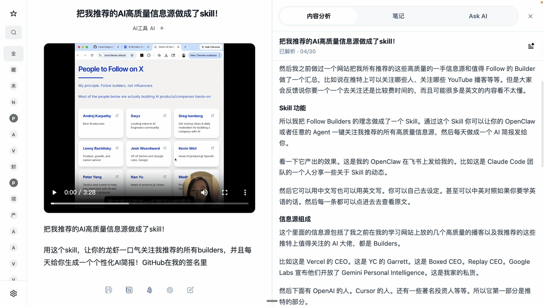544x306 pixels.
Task: Enter video fullscreen mode
Action: tap(225, 193)
